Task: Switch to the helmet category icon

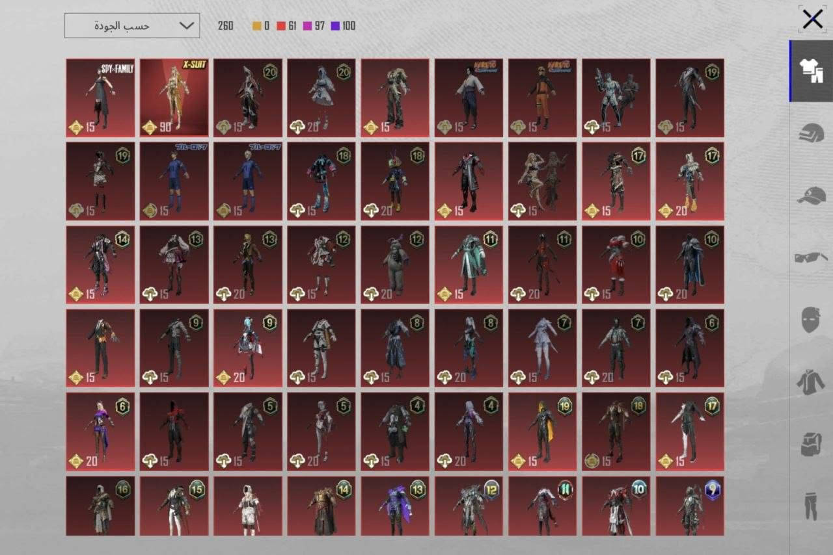Action: click(x=812, y=132)
